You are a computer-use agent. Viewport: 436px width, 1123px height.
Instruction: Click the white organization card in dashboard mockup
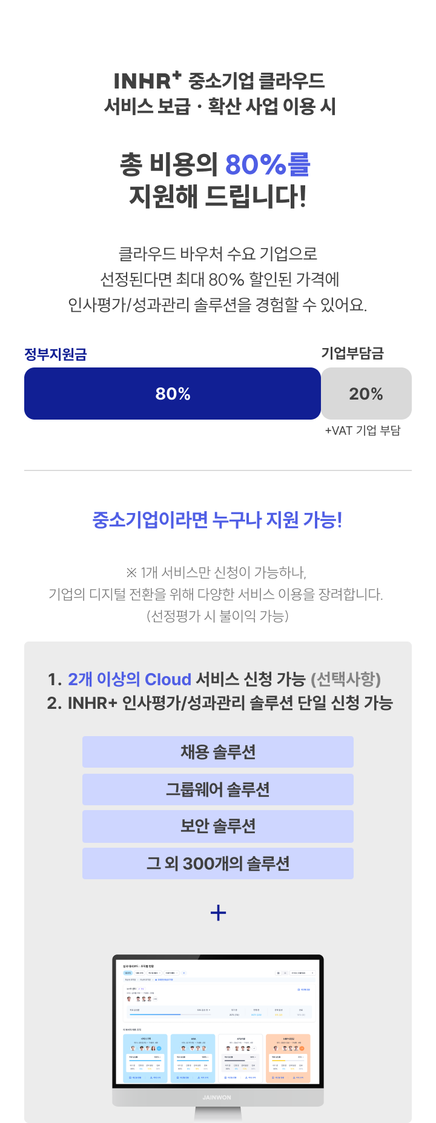(x=240, y=1059)
